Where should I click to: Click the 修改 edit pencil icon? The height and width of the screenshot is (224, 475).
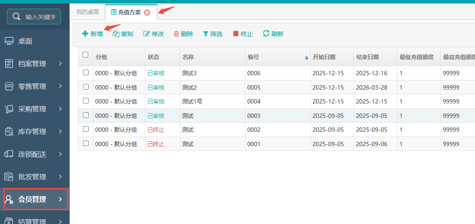point(146,33)
